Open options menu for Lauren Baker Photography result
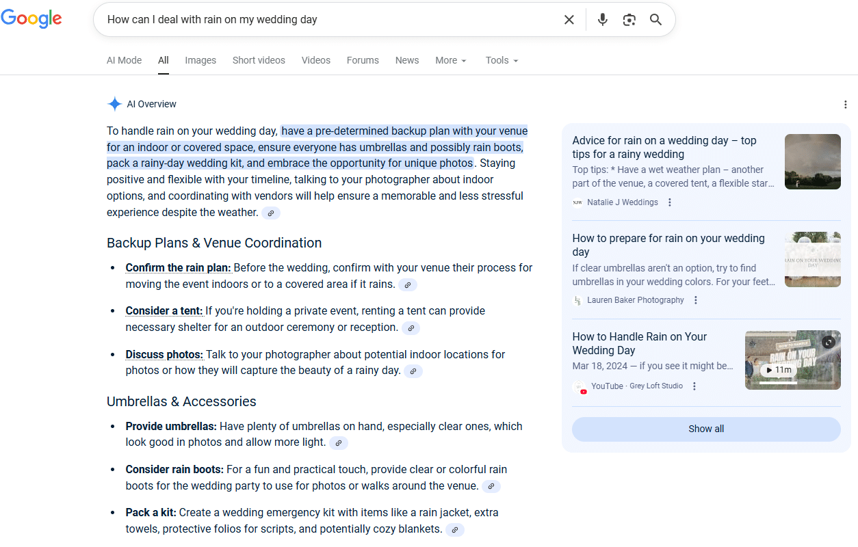The height and width of the screenshot is (547, 858). pyautogui.click(x=695, y=299)
